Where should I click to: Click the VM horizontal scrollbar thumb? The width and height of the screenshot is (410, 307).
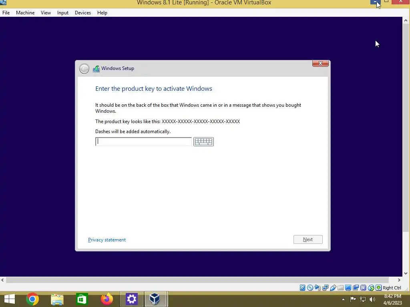pyautogui.click(x=197, y=280)
